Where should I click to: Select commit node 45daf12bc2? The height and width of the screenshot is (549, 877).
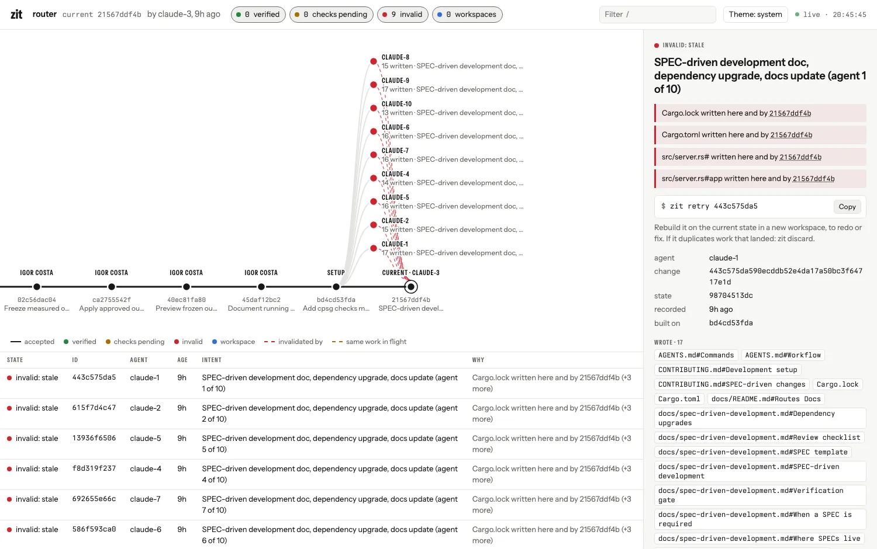(x=261, y=287)
